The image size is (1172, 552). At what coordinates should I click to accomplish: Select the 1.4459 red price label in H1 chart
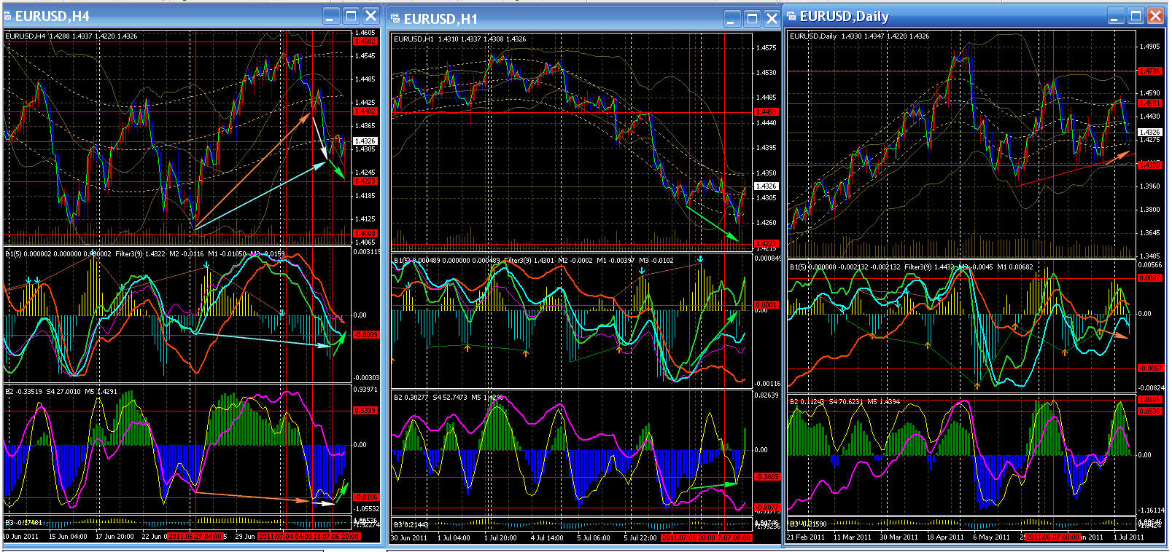coord(766,112)
